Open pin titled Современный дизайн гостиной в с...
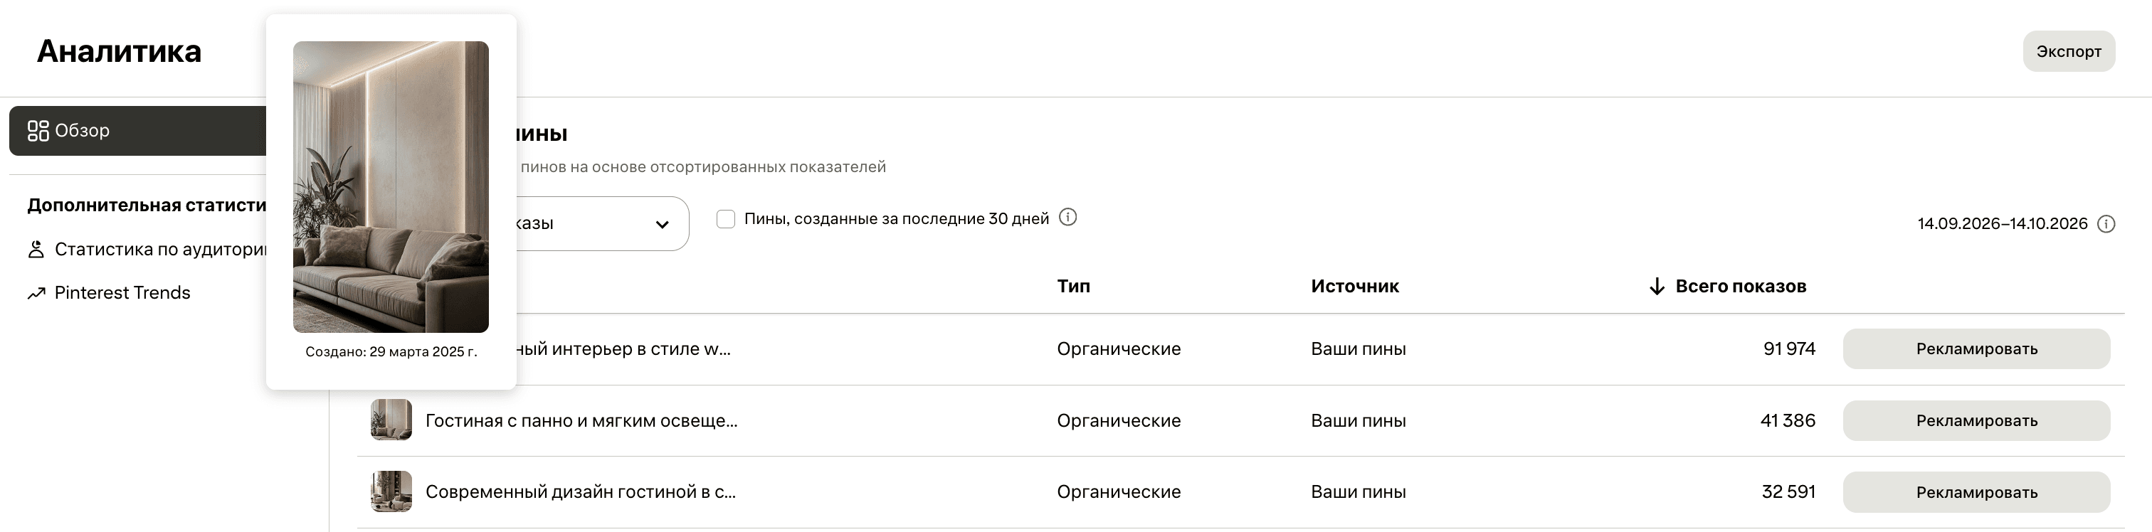 point(581,492)
